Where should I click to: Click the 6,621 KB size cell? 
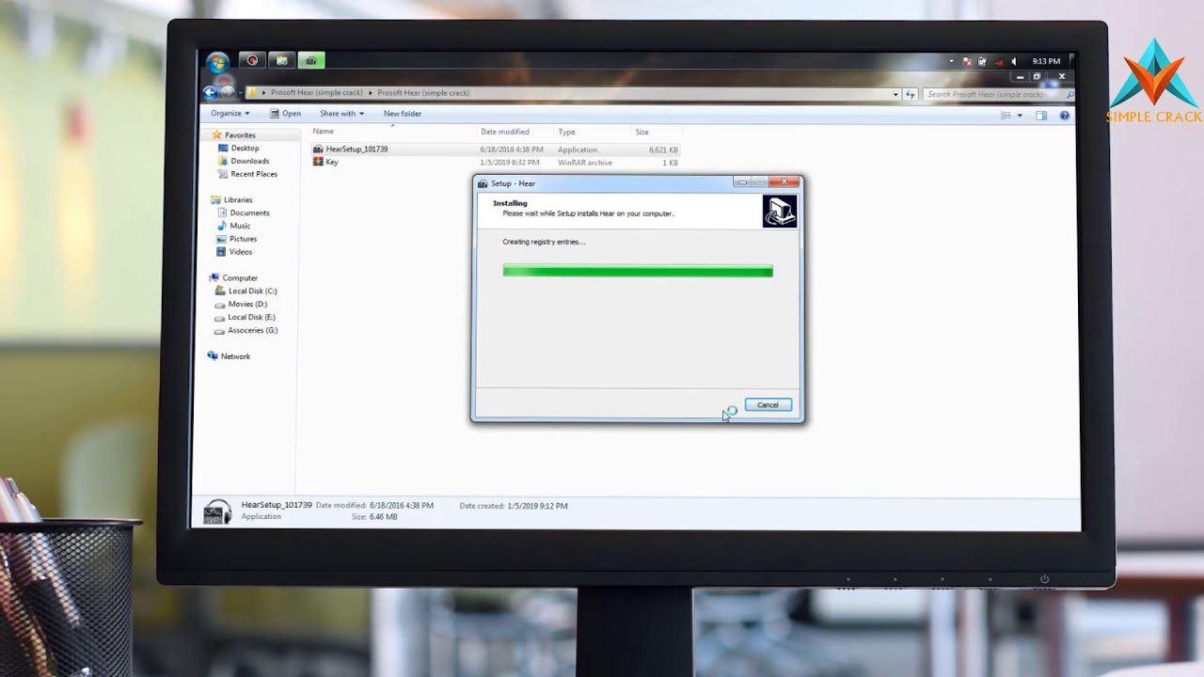(663, 150)
